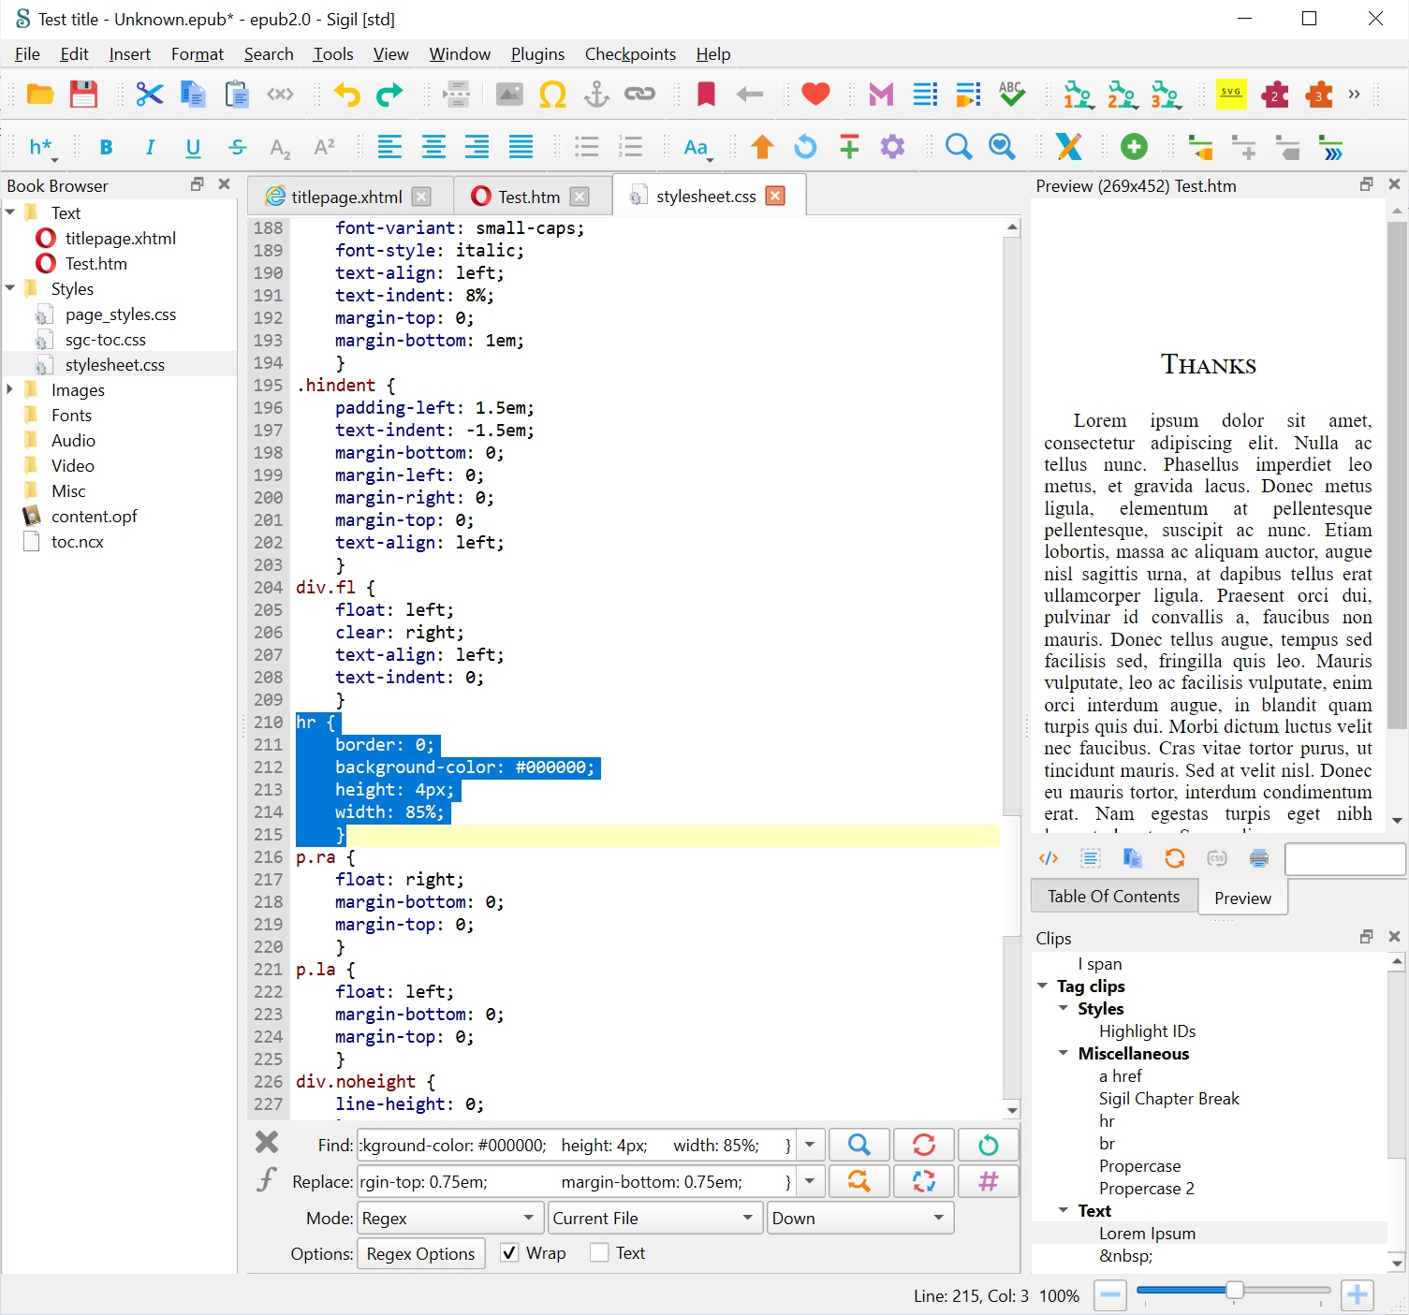Enable the Text option checkbox
The height and width of the screenshot is (1315, 1409).
coord(599,1253)
